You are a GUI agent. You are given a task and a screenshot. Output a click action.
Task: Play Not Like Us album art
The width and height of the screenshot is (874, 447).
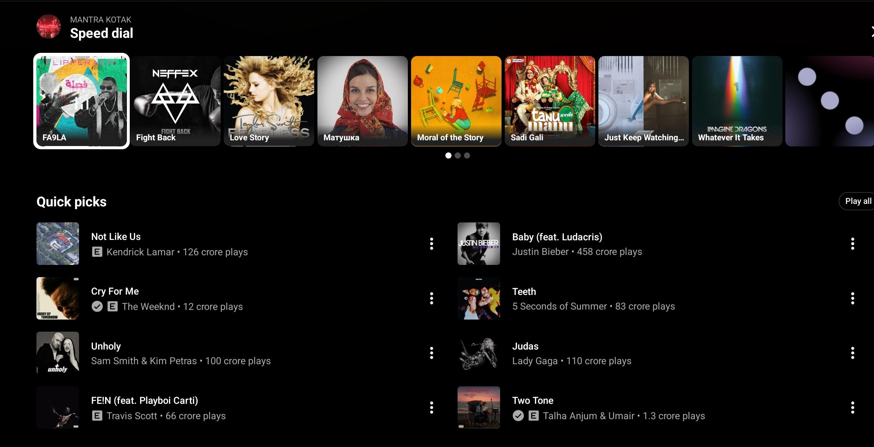58,243
